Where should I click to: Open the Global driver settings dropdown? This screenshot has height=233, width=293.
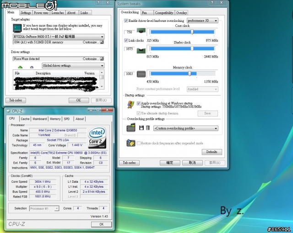point(73,66)
